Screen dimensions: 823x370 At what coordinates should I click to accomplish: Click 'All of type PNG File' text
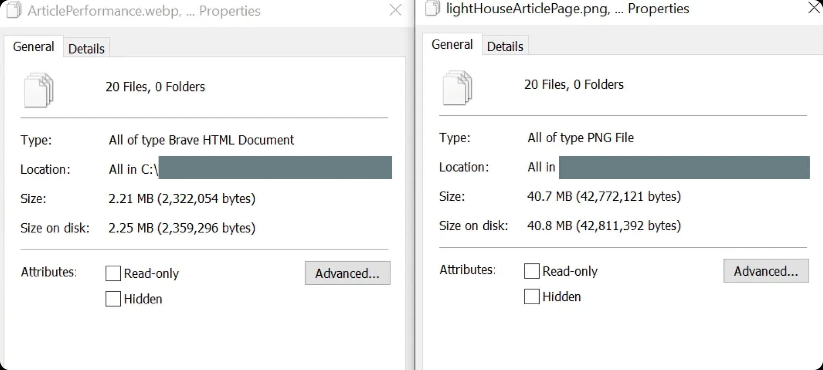581,138
